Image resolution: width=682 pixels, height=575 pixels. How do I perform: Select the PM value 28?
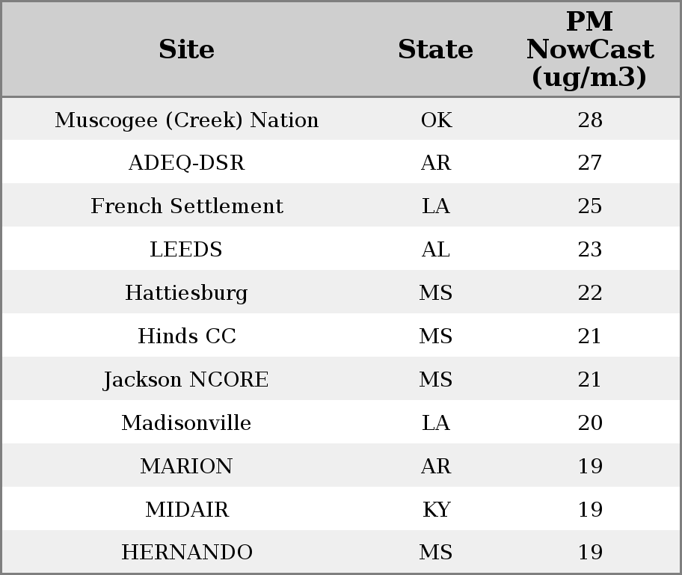coord(590,120)
